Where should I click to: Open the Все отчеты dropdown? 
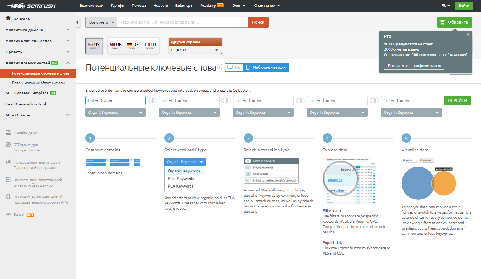click(x=101, y=22)
